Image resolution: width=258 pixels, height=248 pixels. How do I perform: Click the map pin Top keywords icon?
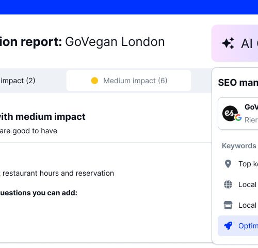(x=228, y=164)
